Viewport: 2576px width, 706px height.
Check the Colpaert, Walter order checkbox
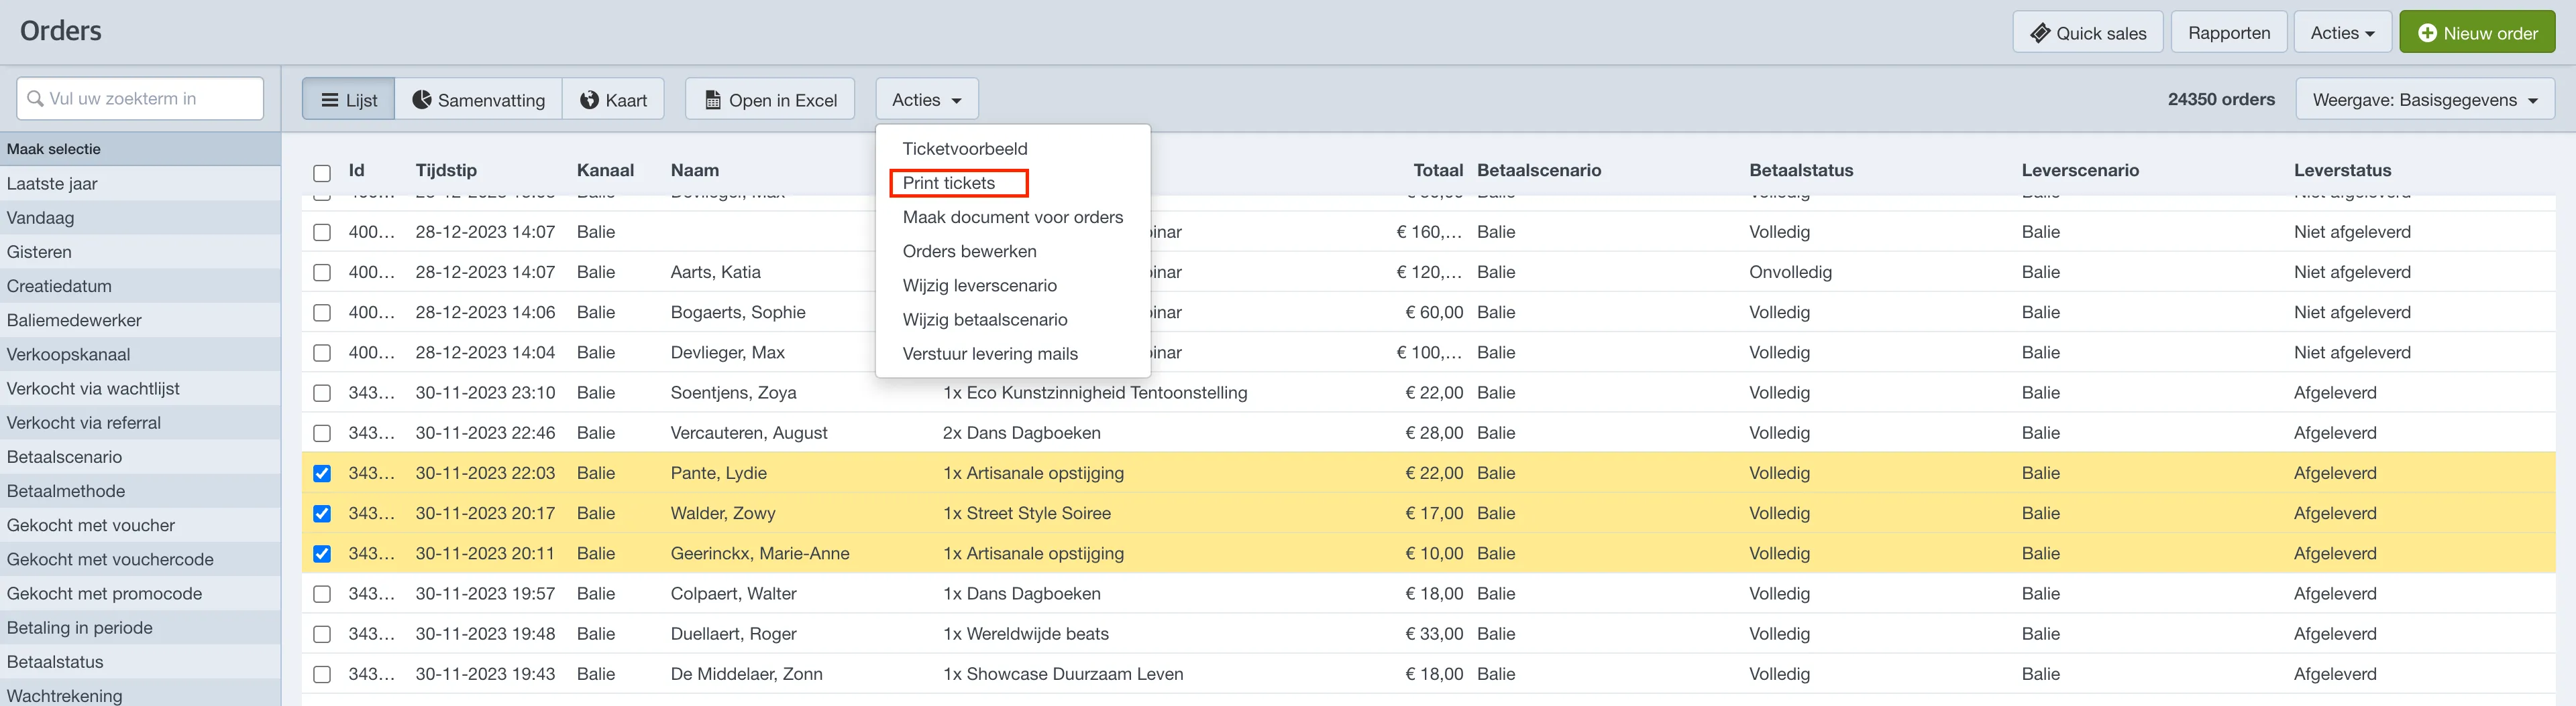pos(322,594)
